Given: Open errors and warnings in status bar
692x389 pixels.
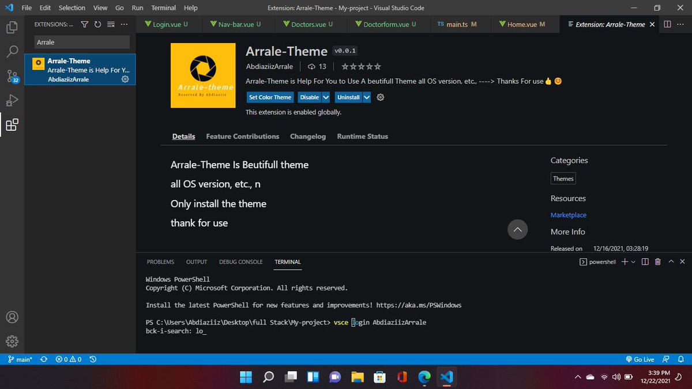Looking at the screenshot, I should 69,359.
